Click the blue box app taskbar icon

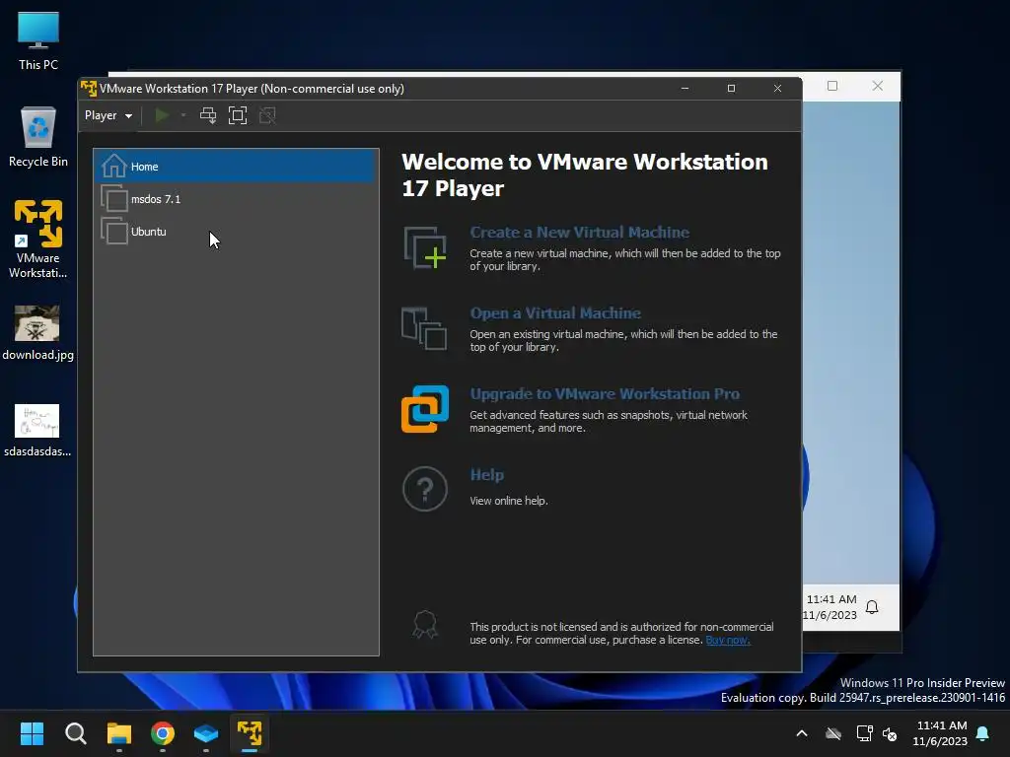coord(206,733)
